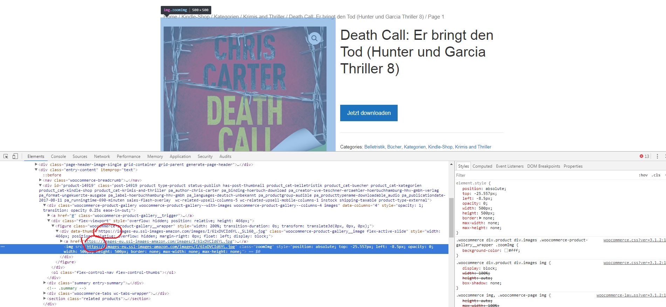Image resolution: width=666 pixels, height=307 pixels.
Task: Open the DOM Breakpoints sidebar tab
Action: pos(544,166)
